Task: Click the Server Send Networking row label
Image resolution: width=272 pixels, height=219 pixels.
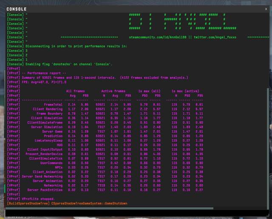Action: 42,176
